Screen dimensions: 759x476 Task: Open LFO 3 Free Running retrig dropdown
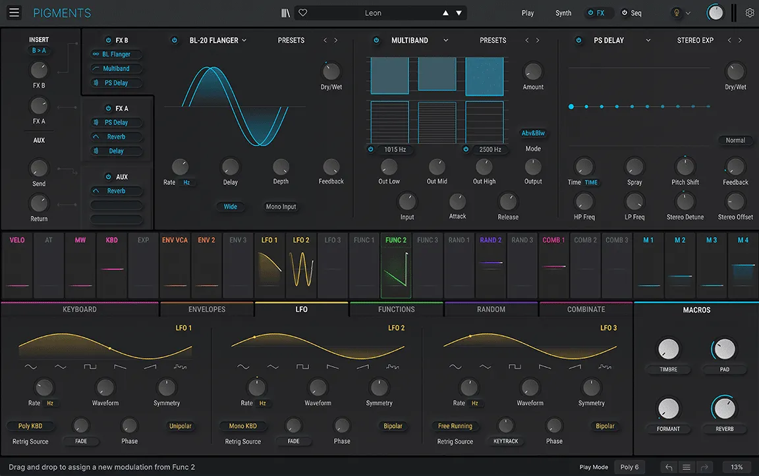pos(455,426)
